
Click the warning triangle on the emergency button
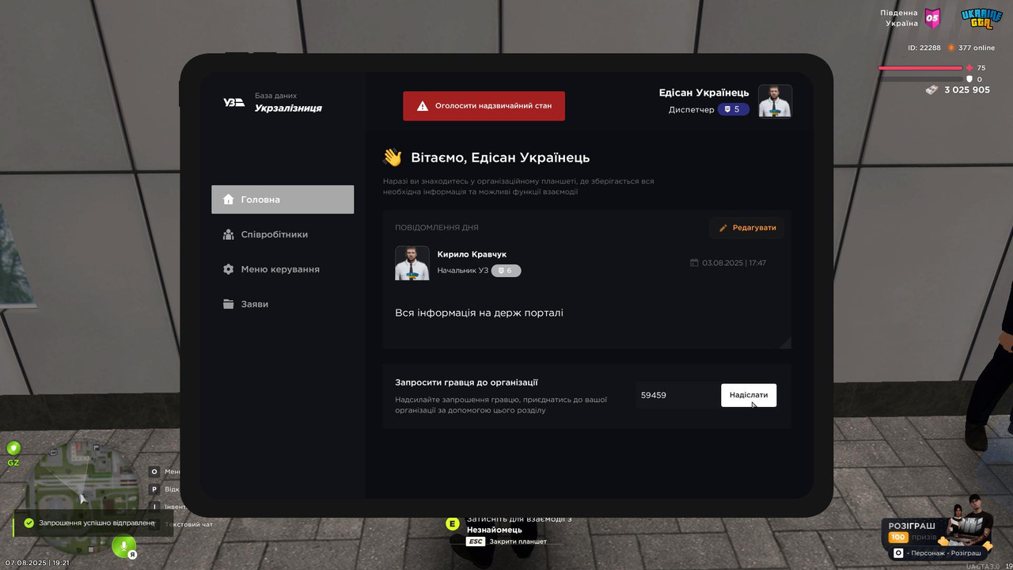(423, 105)
